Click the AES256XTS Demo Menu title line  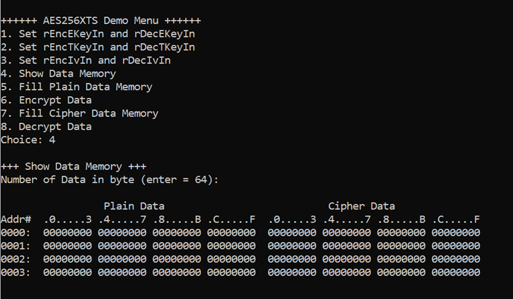101,21
